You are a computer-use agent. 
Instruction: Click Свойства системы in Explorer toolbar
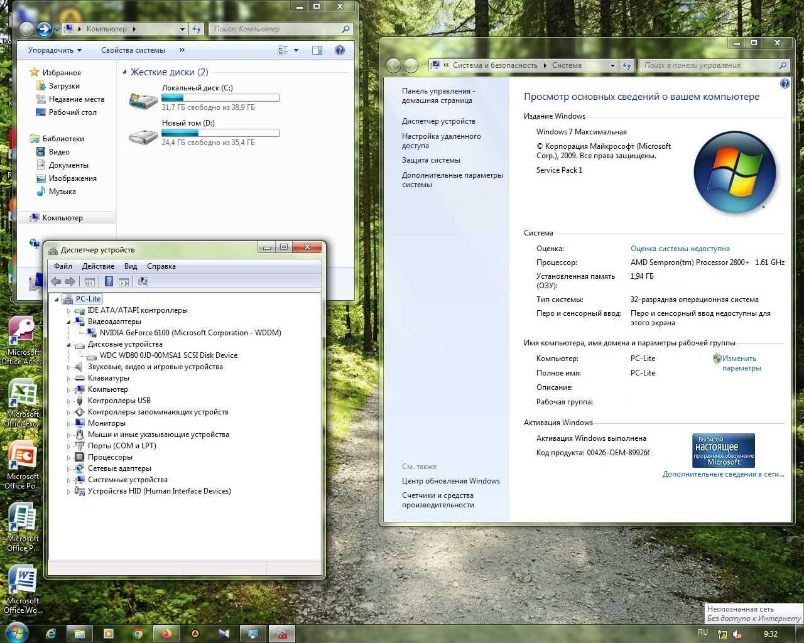tap(133, 50)
